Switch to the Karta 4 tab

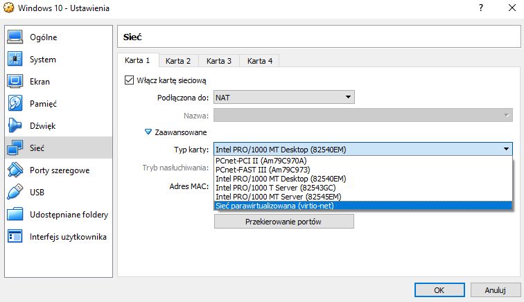click(x=260, y=61)
